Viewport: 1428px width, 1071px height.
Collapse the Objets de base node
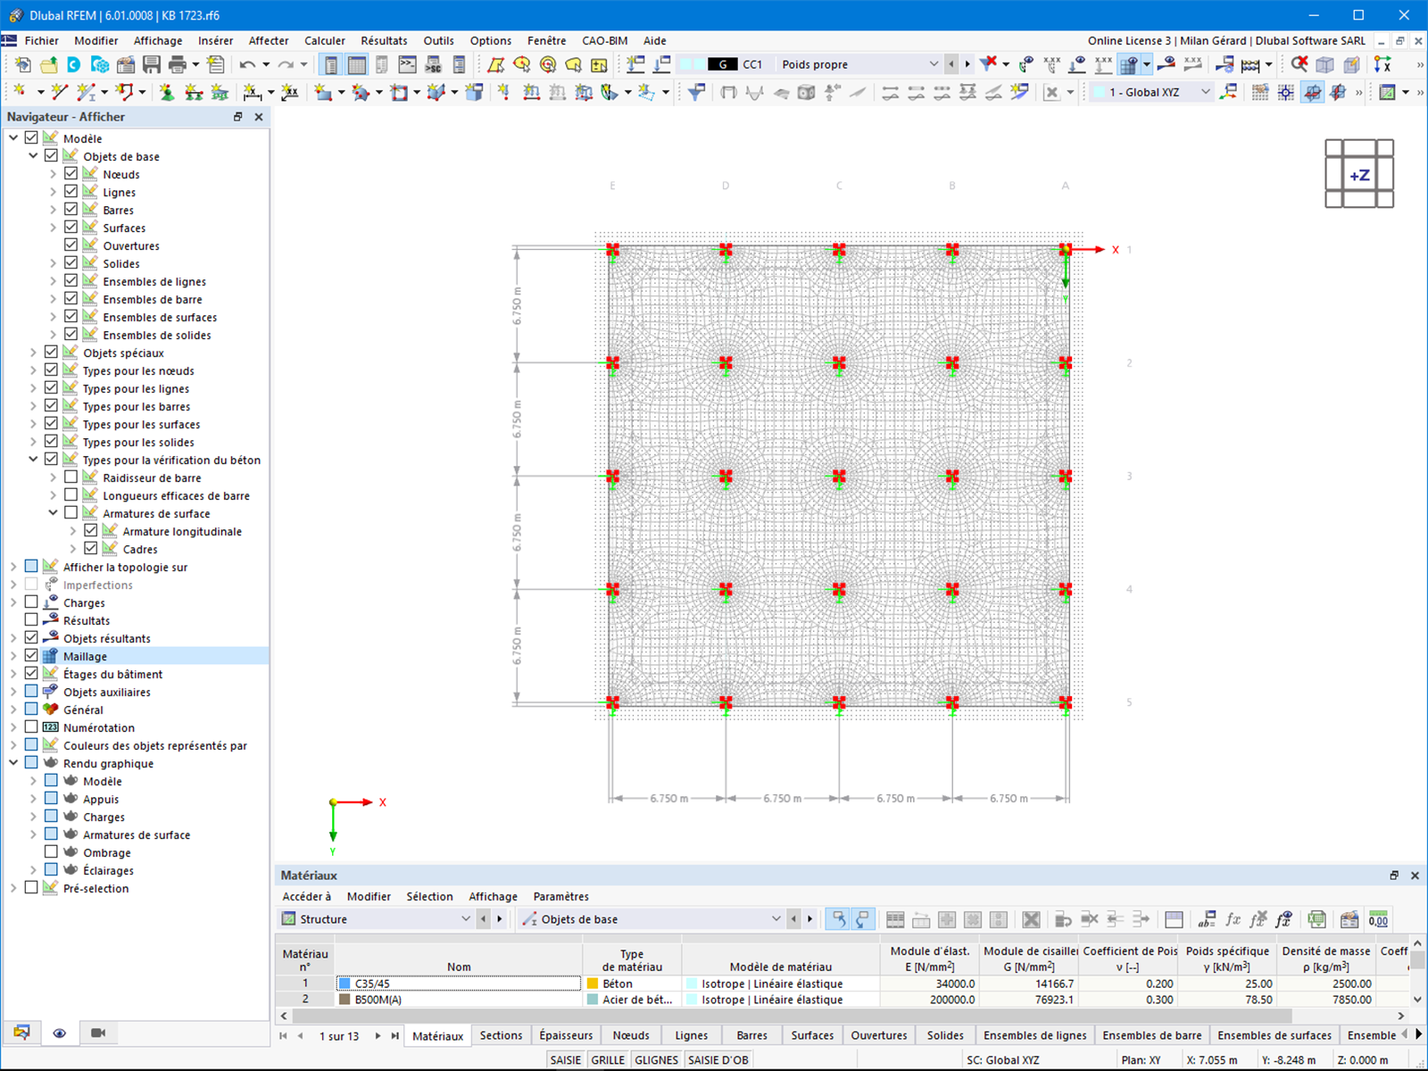(x=33, y=156)
